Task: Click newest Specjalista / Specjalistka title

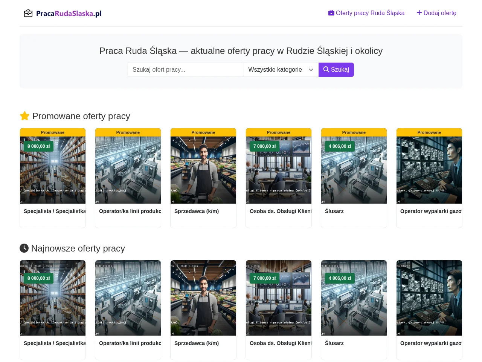Action: point(55,343)
